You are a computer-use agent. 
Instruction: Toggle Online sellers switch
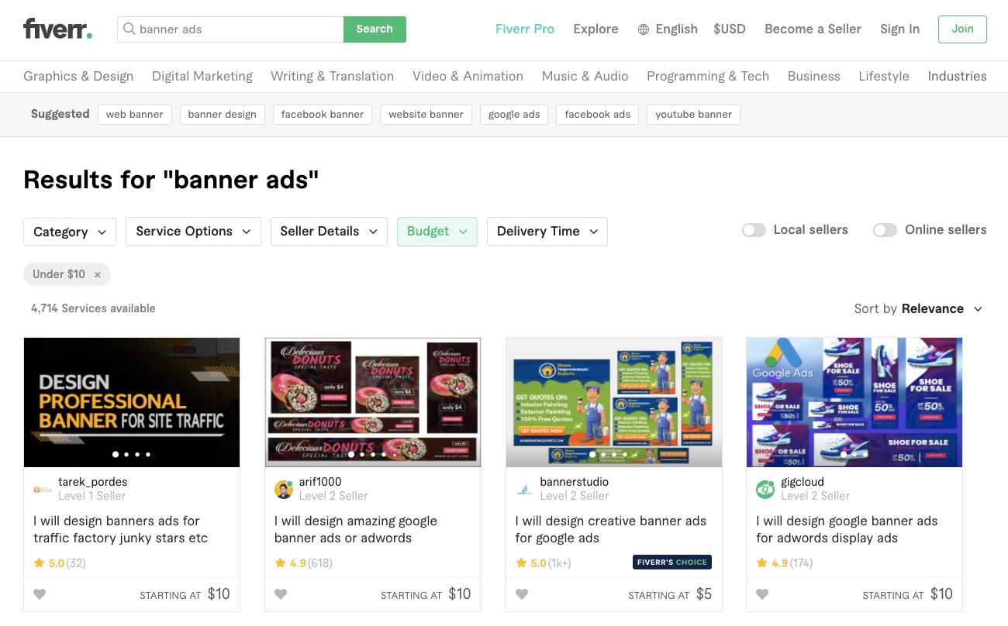885,230
